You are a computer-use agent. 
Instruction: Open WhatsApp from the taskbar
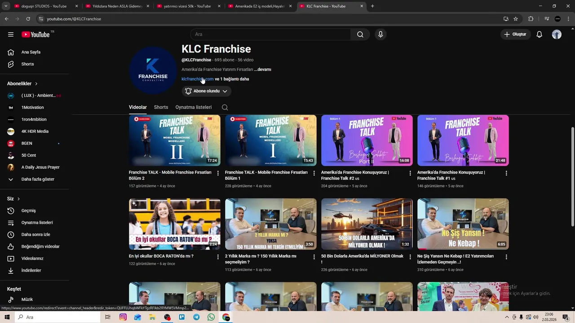tap(211, 317)
